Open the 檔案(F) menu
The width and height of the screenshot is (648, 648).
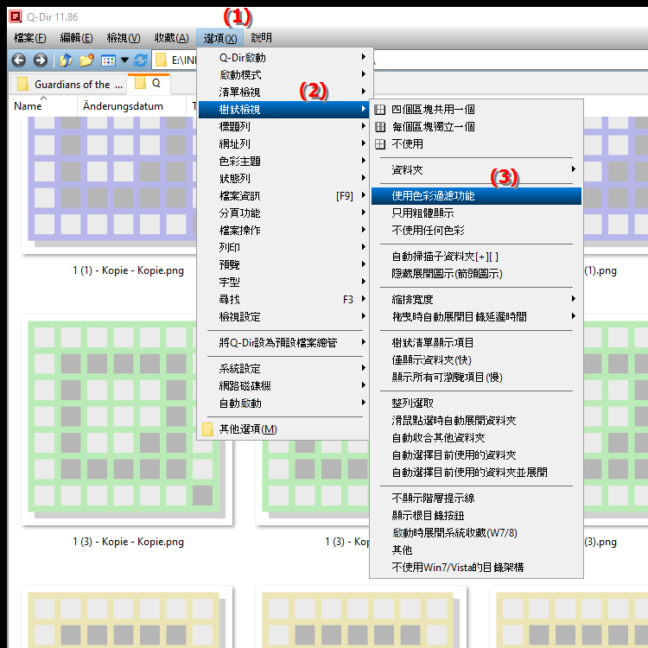coord(29,38)
